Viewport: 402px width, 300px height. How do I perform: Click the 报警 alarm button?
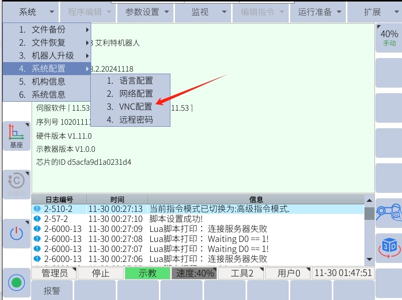pos(52,290)
